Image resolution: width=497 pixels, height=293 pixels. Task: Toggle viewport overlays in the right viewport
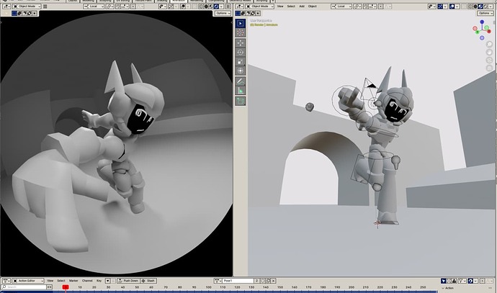[x=454, y=6]
